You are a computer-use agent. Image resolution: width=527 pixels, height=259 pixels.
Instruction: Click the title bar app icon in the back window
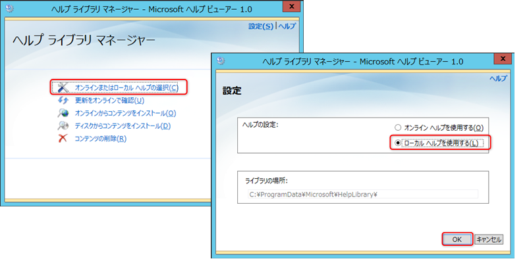[9, 8]
